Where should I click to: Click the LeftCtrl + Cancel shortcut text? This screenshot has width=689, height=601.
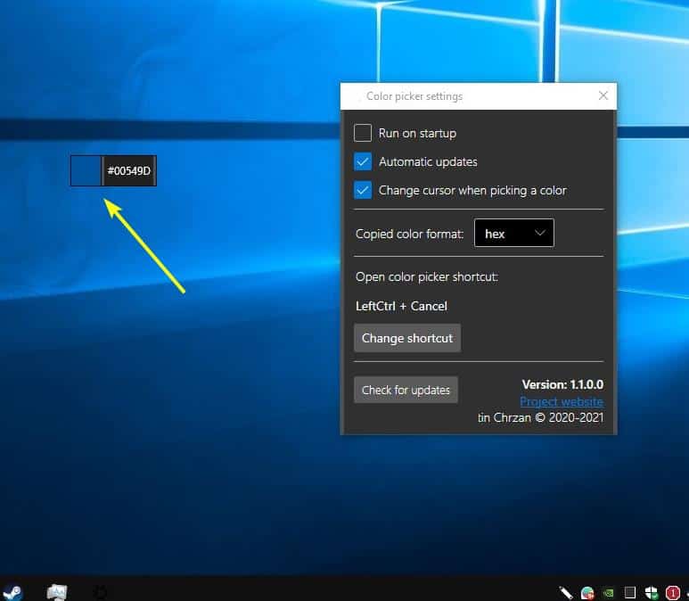(401, 306)
